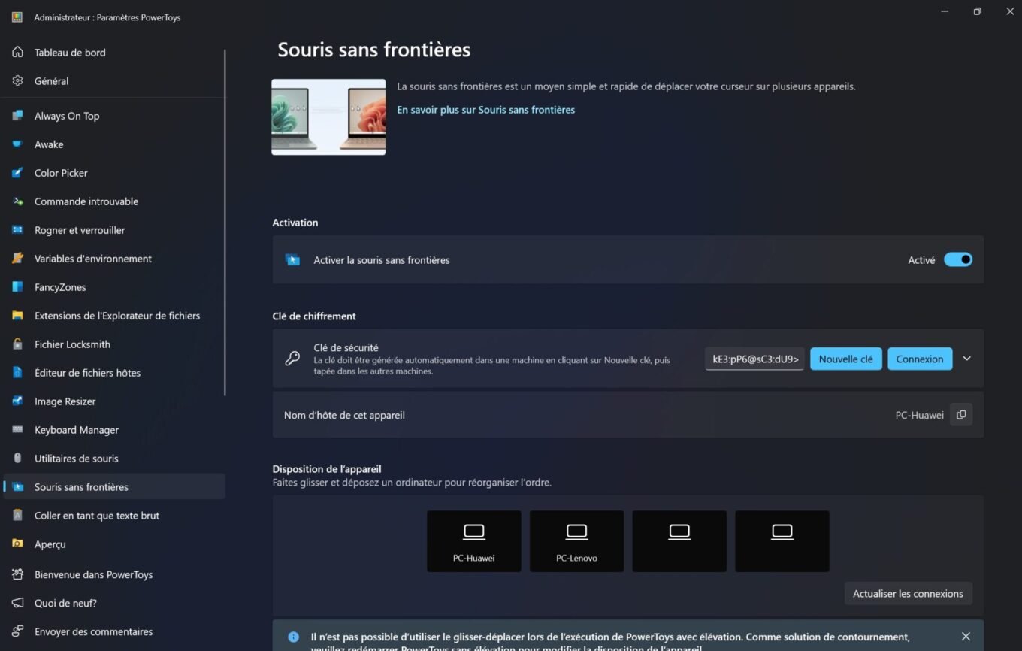Disable the souris sans frontières toggle
The height and width of the screenshot is (651, 1022).
[x=958, y=259]
